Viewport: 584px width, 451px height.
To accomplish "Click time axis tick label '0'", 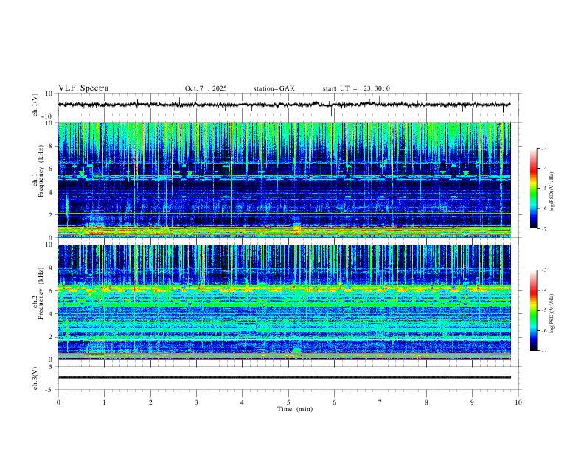I will [x=58, y=402].
